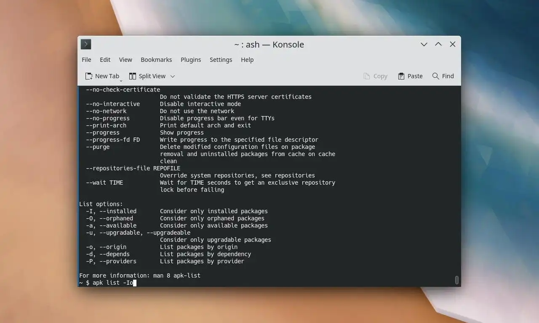Click 'List packages by dependency' description

205,254
